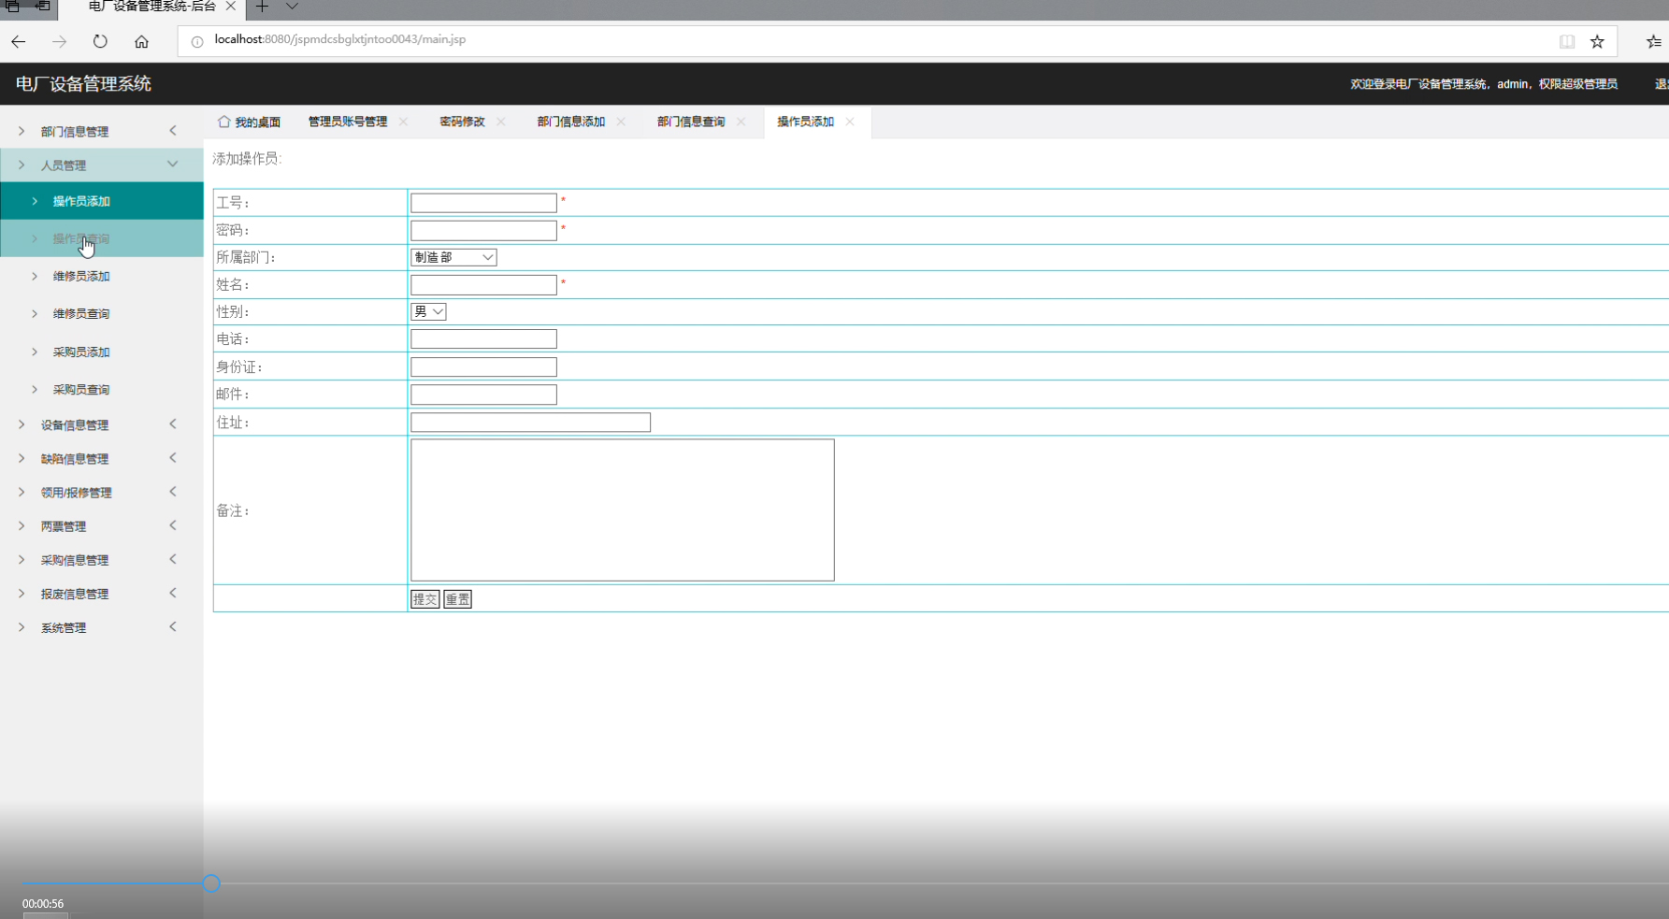Select the 操作员添加 tab

click(805, 122)
